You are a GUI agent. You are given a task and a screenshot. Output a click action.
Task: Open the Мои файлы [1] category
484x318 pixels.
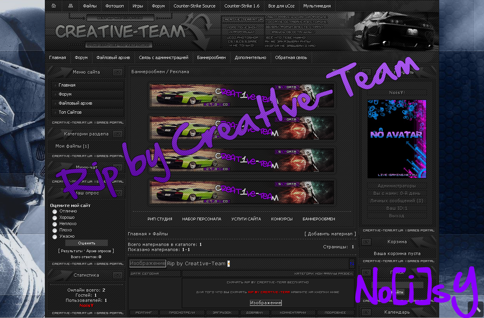coord(72,146)
